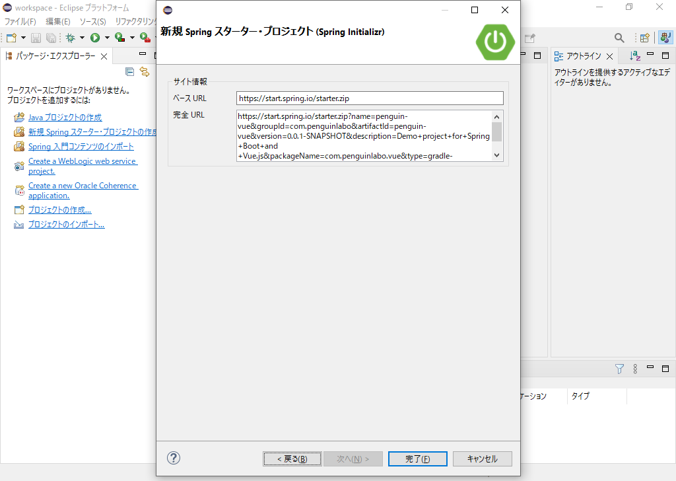Click Create a WebLogic web service project link

(83, 166)
